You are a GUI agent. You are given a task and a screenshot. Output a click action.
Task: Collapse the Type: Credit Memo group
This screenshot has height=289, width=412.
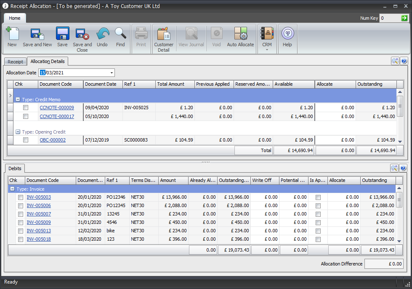click(18, 100)
